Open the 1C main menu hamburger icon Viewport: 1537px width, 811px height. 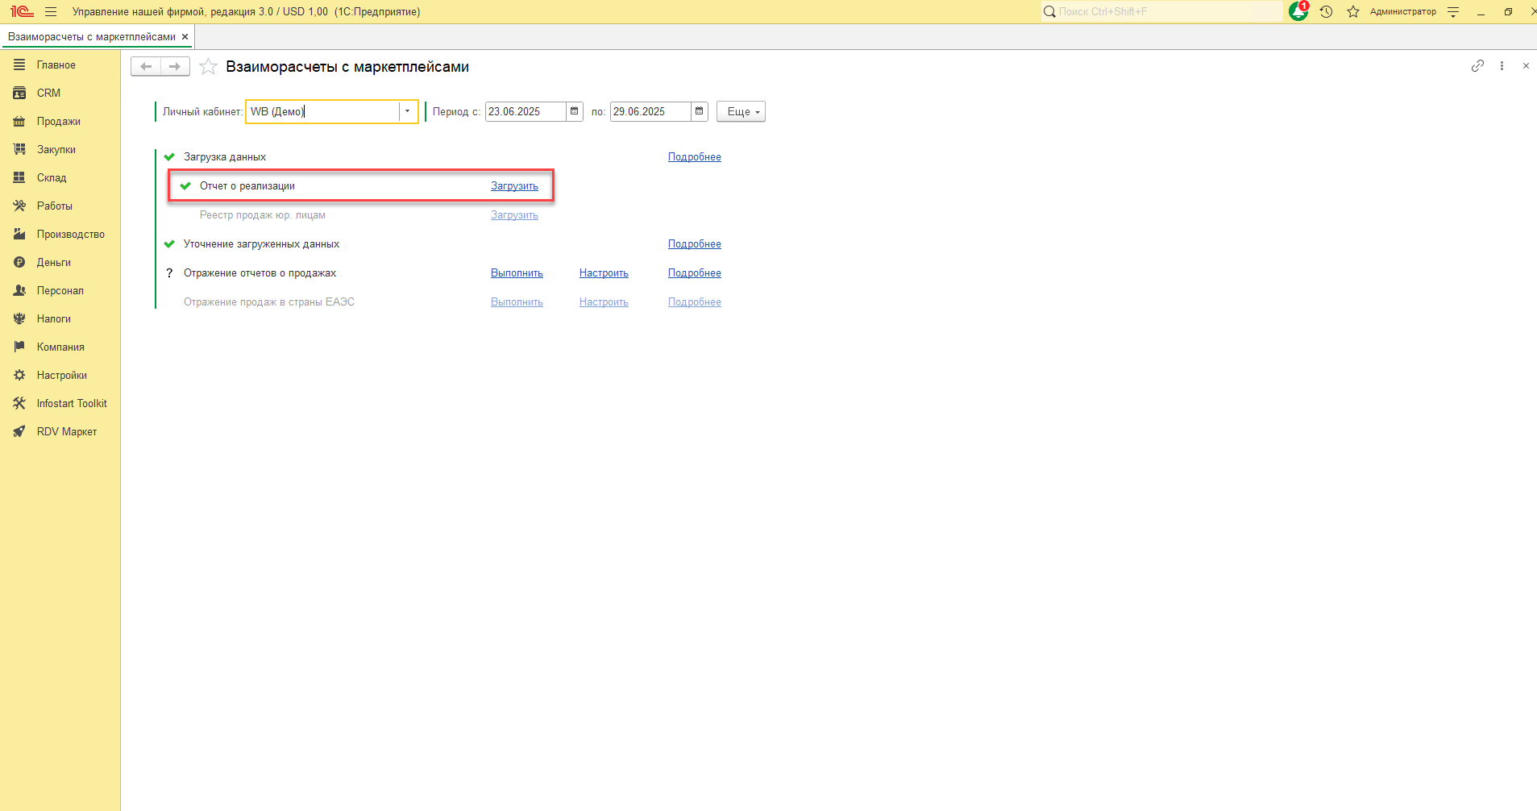pyautogui.click(x=51, y=12)
